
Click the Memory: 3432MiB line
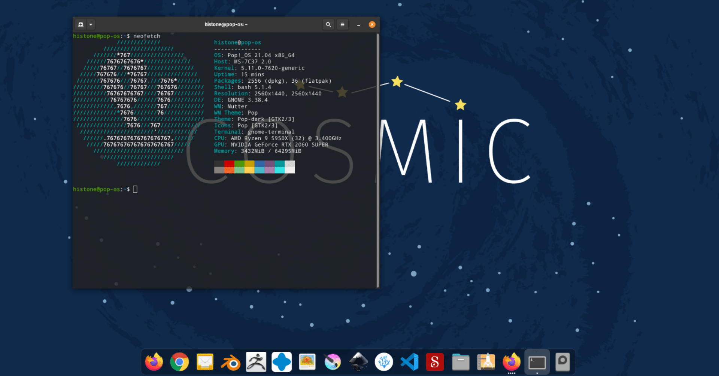pyautogui.click(x=258, y=151)
